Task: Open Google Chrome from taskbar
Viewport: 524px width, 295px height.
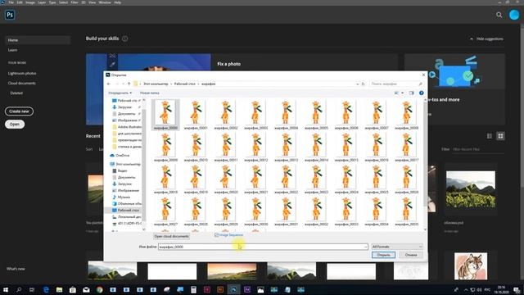Action: [100, 289]
